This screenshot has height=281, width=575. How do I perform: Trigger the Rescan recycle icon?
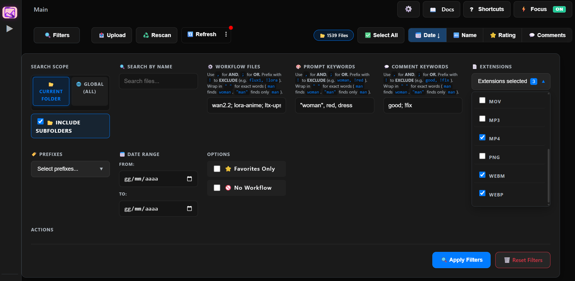(x=145, y=35)
